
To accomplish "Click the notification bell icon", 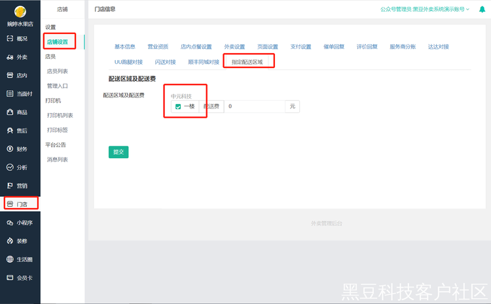I will pyautogui.click(x=482, y=9).
